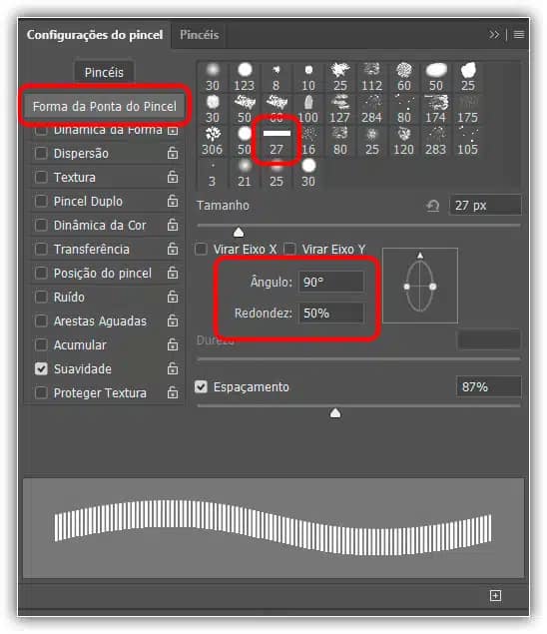Check the Transferência option
Image resolution: width=547 pixels, height=634 pixels.
pos(41,249)
